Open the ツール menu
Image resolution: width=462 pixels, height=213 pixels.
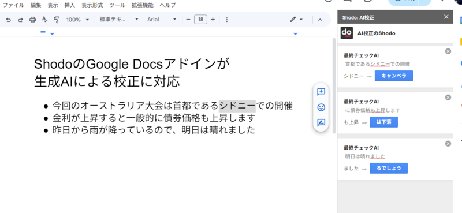point(117,5)
